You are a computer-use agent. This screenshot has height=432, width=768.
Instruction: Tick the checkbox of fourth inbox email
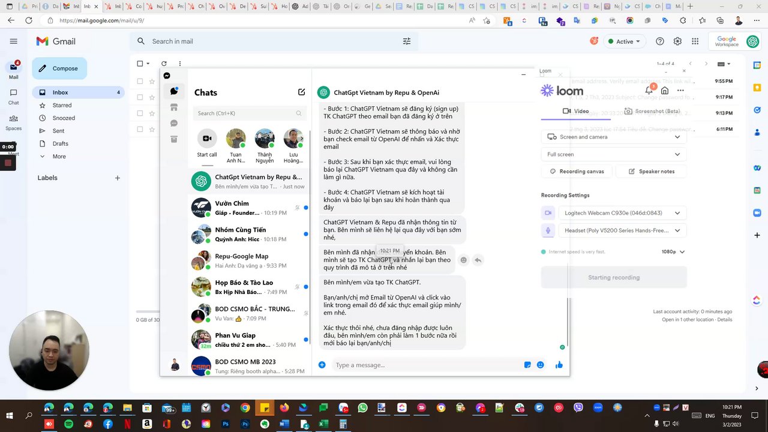click(140, 129)
